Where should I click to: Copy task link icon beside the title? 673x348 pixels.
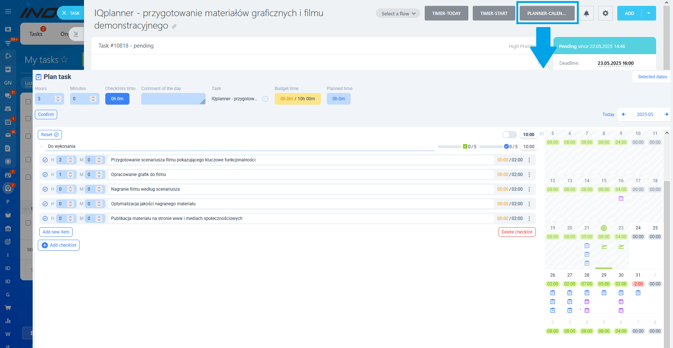(x=174, y=26)
